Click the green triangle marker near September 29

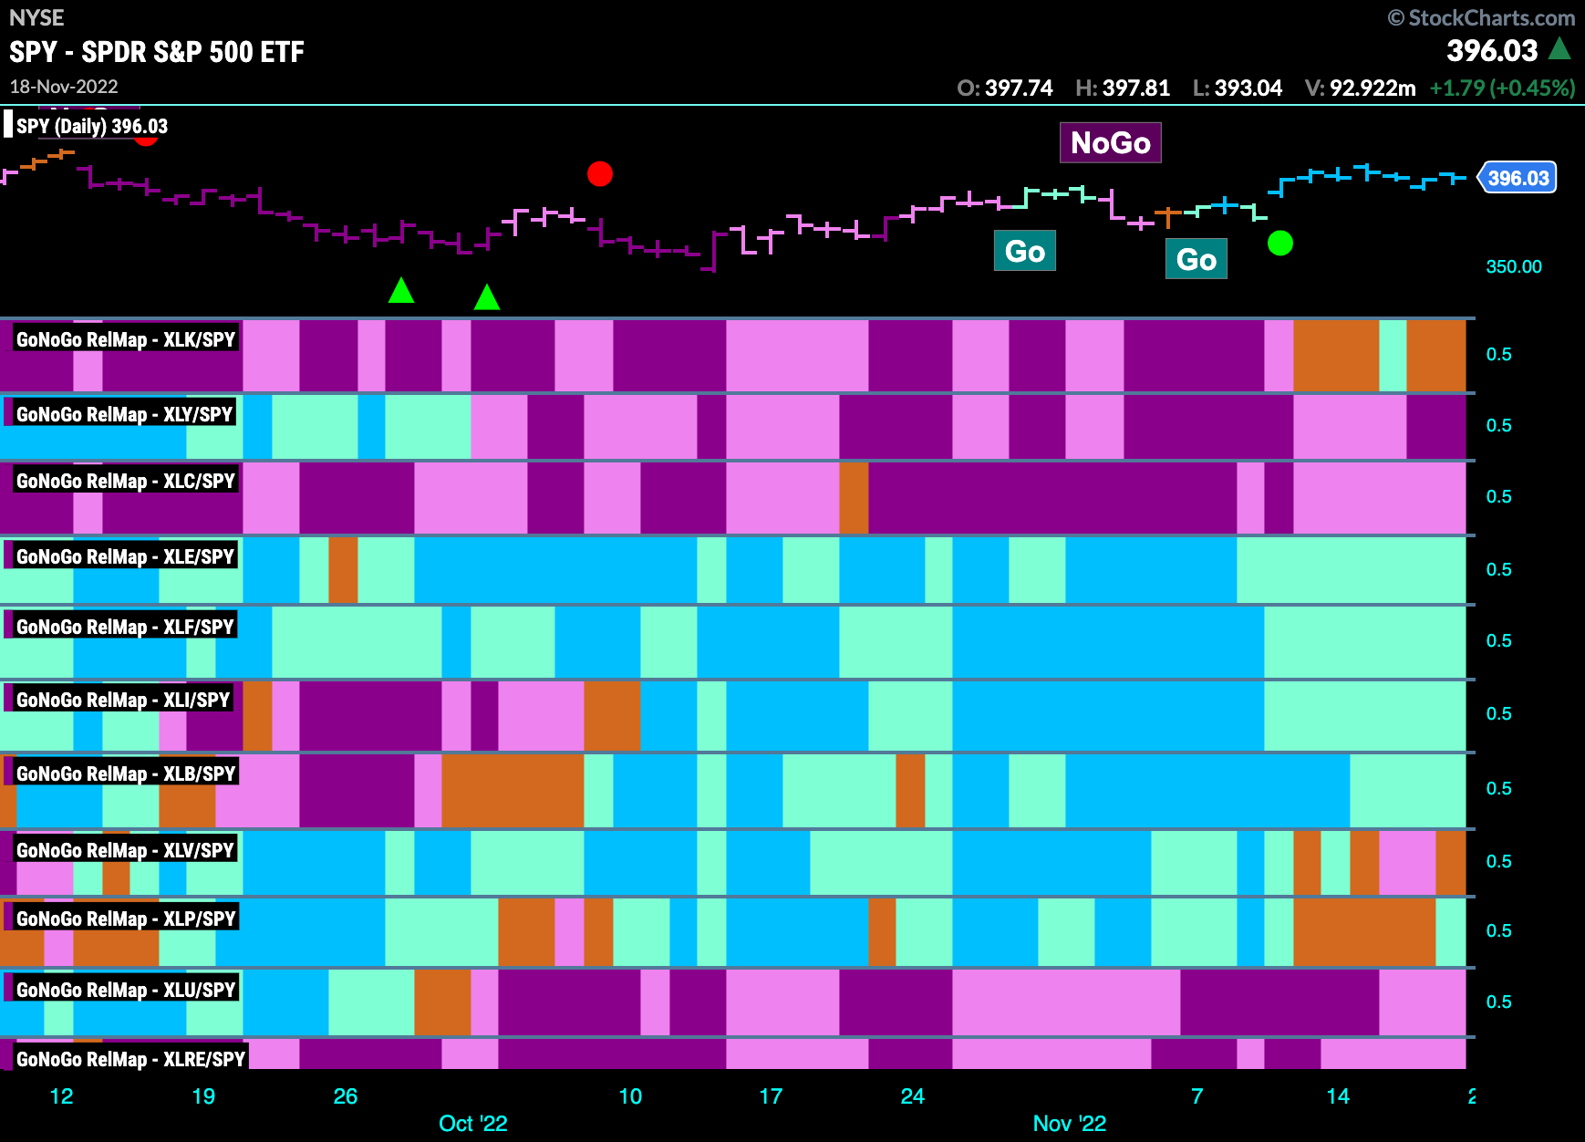[x=401, y=290]
